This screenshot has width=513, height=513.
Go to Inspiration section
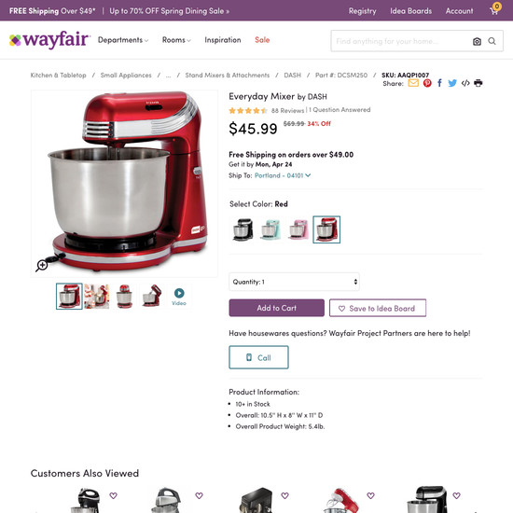(x=223, y=40)
